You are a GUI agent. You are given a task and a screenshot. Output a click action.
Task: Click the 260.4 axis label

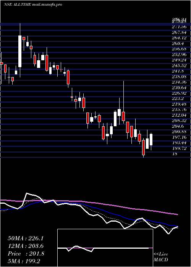(x=178, y=43)
